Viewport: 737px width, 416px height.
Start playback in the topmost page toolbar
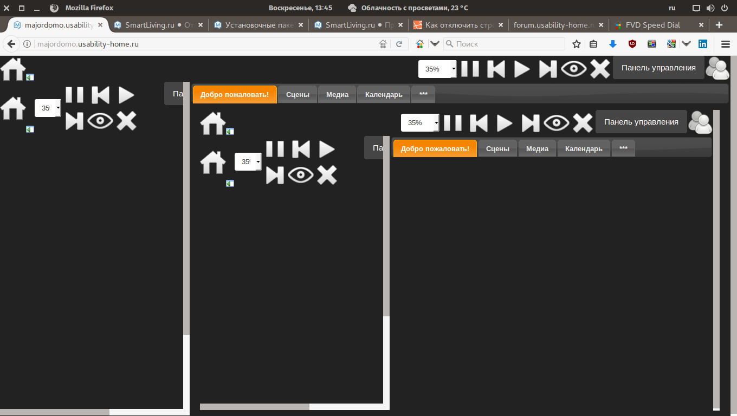tap(522, 69)
